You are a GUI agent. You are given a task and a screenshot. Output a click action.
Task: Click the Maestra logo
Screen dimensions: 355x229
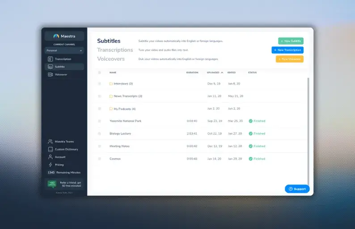(x=56, y=36)
